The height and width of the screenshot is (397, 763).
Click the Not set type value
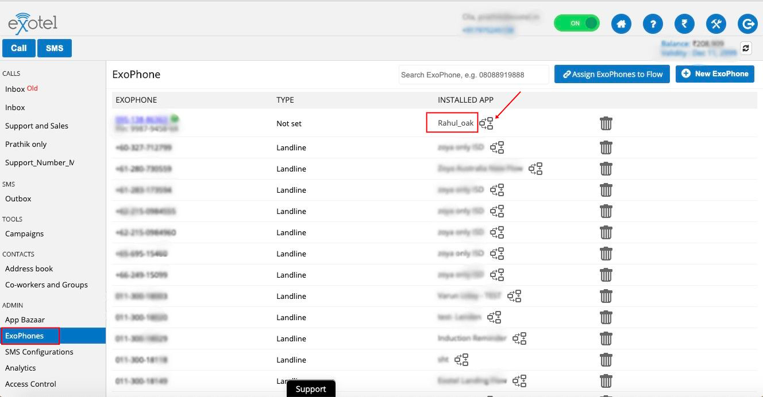coord(289,123)
